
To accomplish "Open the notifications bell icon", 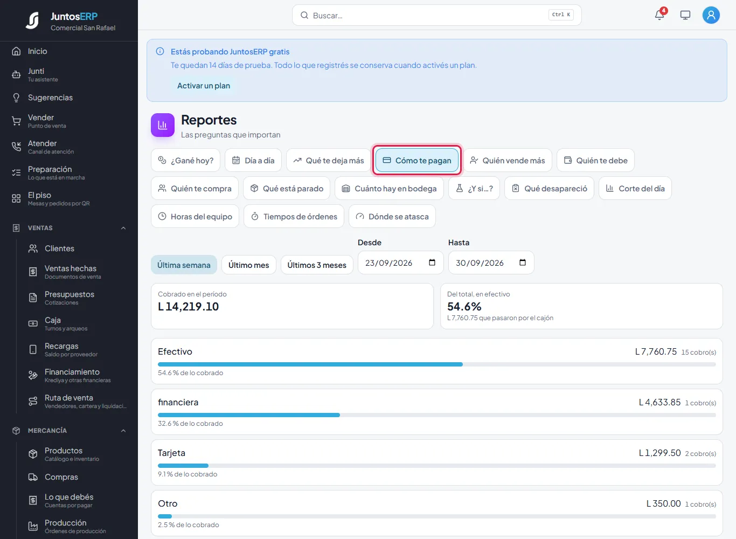I will click(x=659, y=15).
